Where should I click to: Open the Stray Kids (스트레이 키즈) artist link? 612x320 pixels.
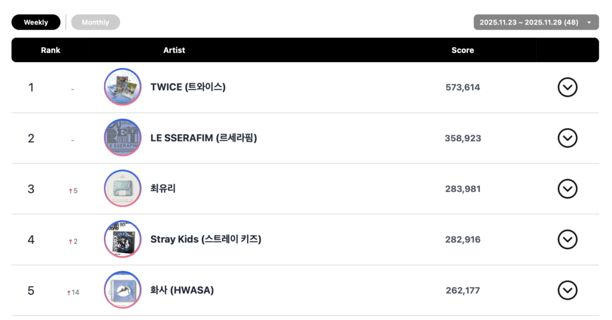pos(206,239)
